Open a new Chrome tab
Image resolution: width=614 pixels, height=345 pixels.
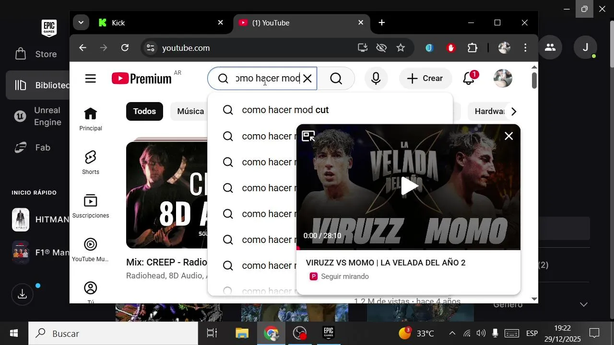pyautogui.click(x=382, y=23)
